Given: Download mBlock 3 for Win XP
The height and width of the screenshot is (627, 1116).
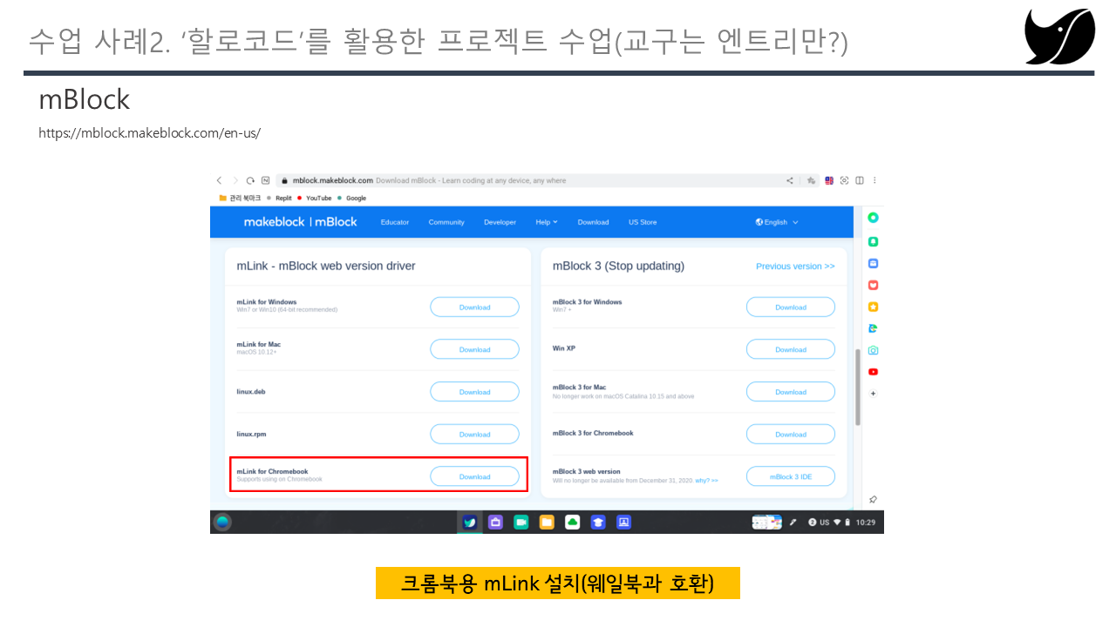Looking at the screenshot, I should click(791, 349).
